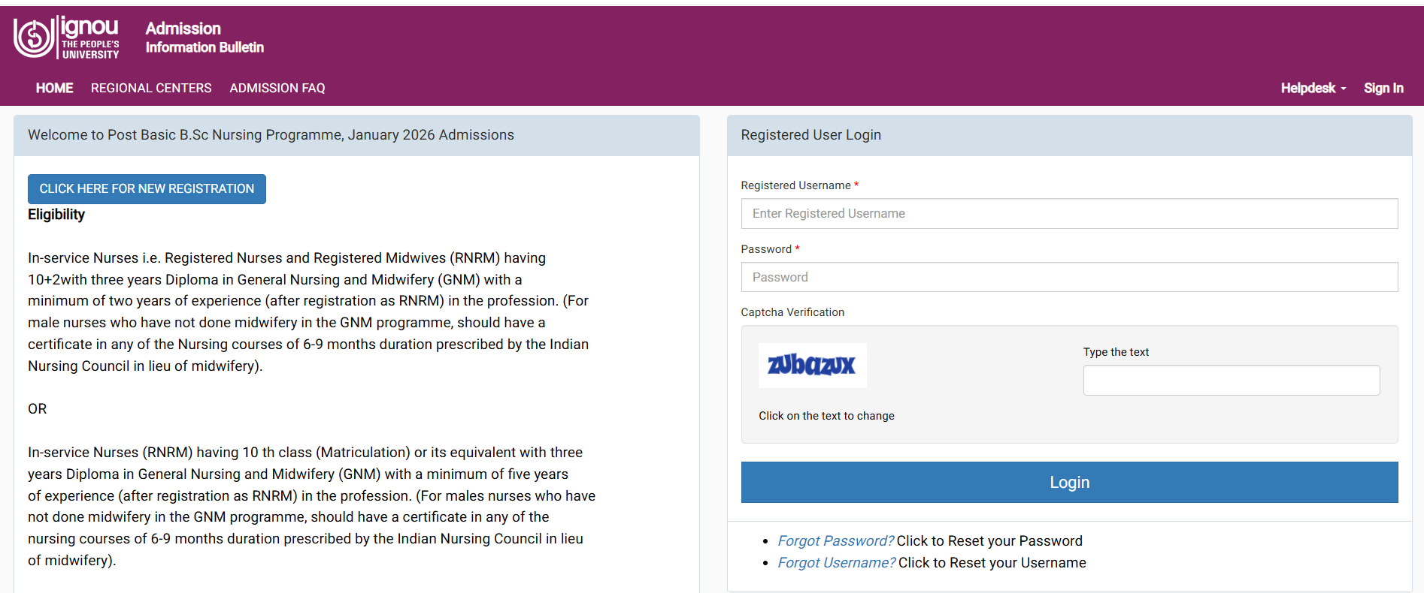Click the Registered User Login panel header
Screen dimensions: 1424x593
810,135
